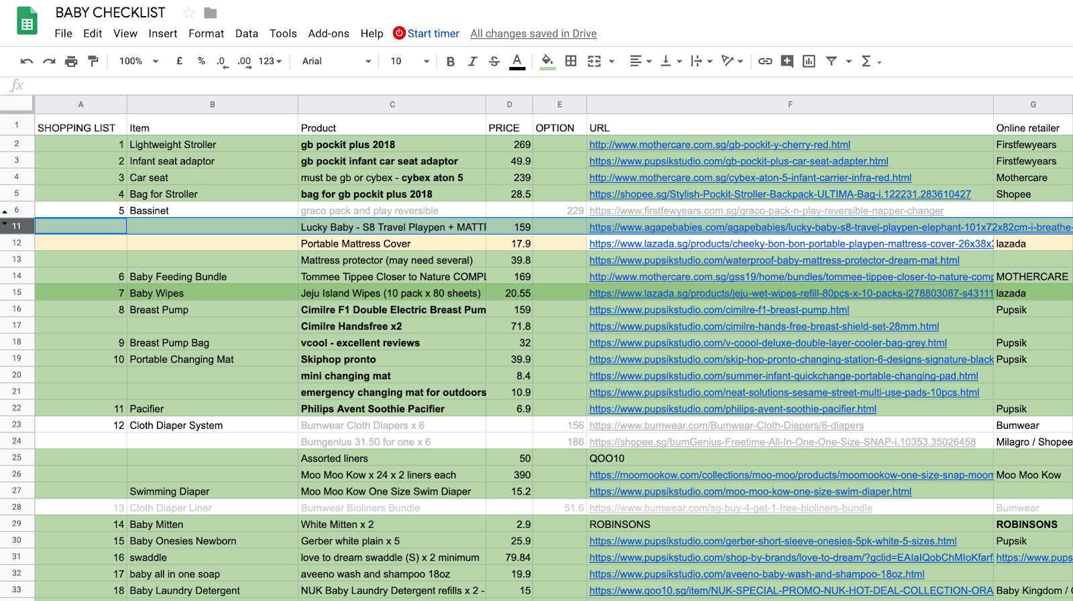Increase decimal places

[244, 61]
